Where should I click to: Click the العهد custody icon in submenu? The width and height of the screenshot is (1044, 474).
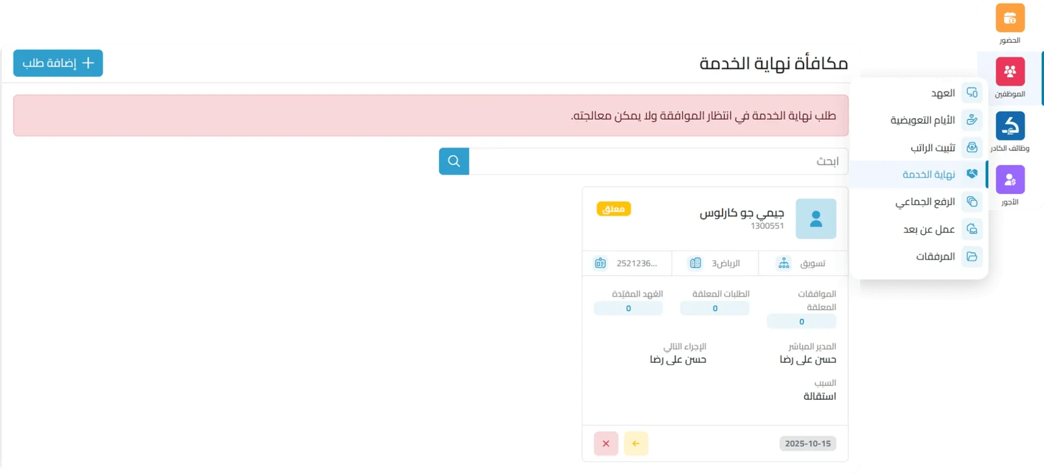[x=971, y=93]
